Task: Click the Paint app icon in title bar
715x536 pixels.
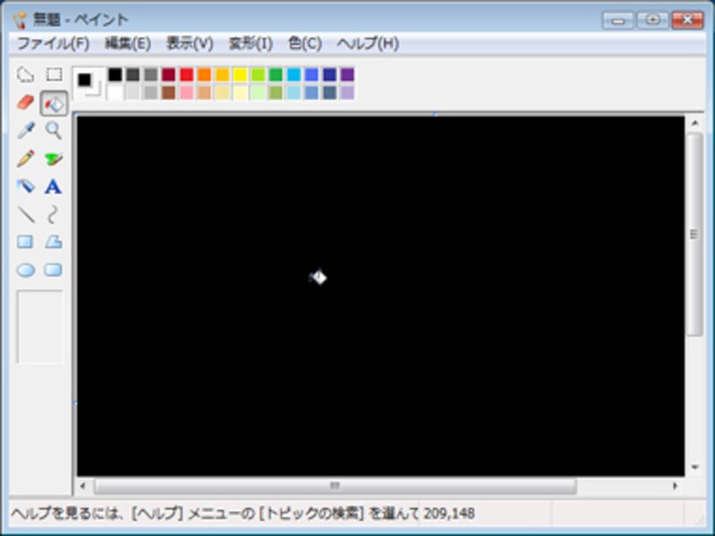Action: click(x=20, y=20)
